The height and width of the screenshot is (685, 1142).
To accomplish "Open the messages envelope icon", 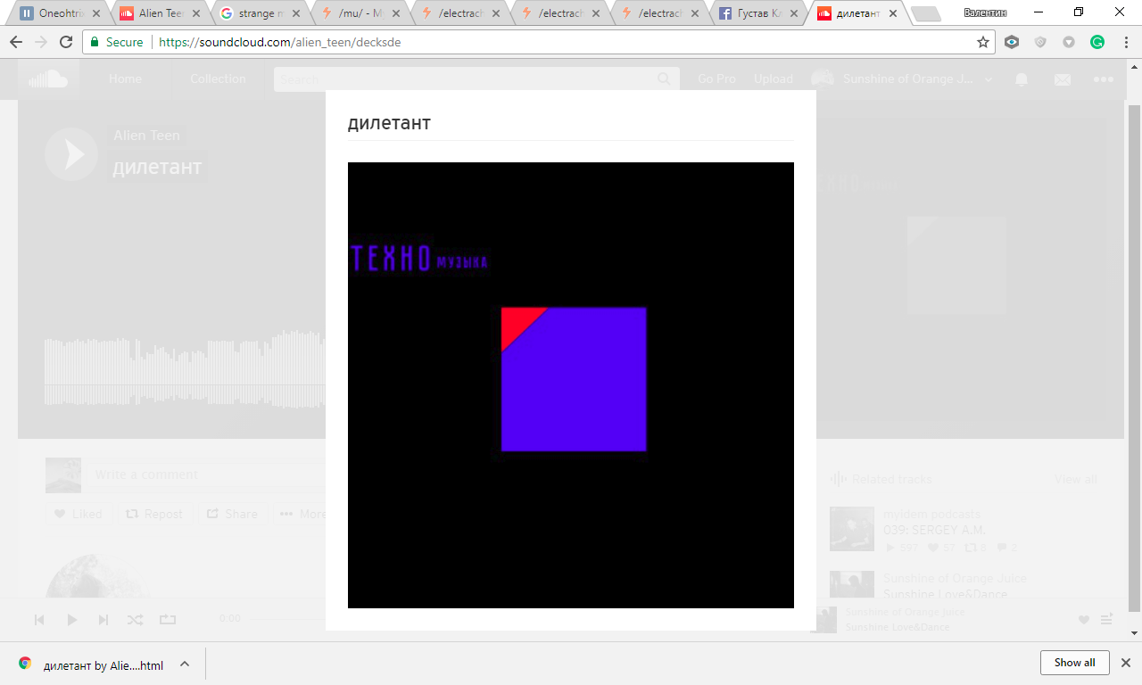I will click(1063, 79).
